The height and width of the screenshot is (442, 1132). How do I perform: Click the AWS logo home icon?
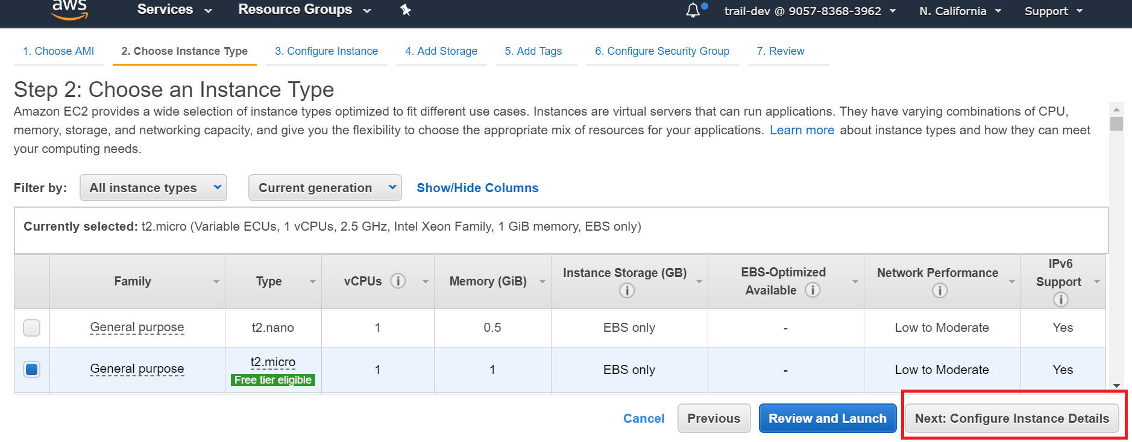coord(70,10)
